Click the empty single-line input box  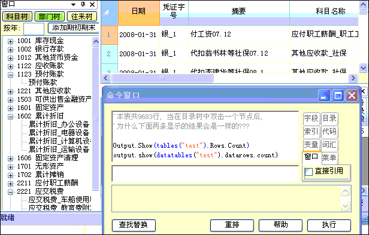(205, 173)
